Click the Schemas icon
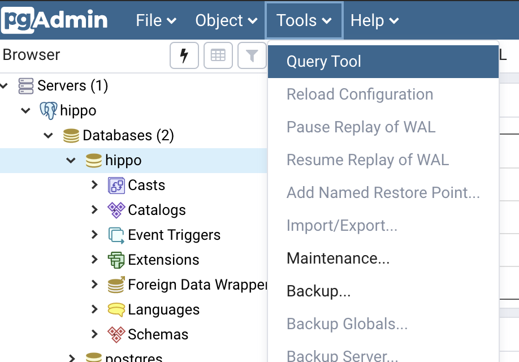The image size is (519, 362). (115, 334)
